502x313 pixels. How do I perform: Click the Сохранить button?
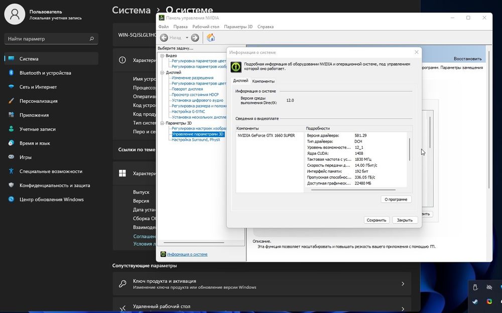(376, 220)
